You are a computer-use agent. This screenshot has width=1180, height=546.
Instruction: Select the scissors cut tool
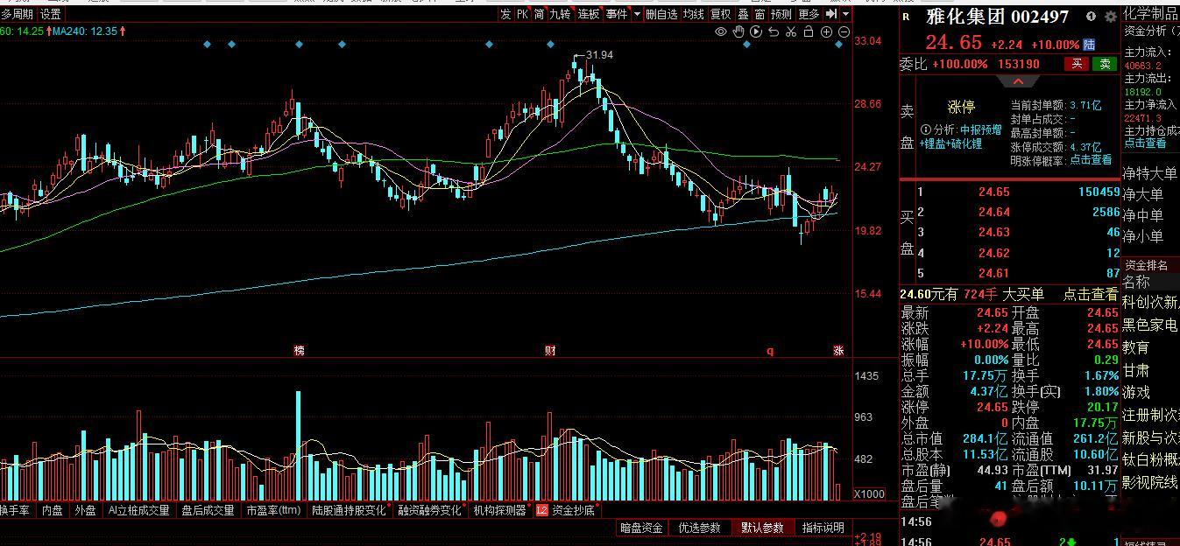pyautogui.click(x=791, y=31)
